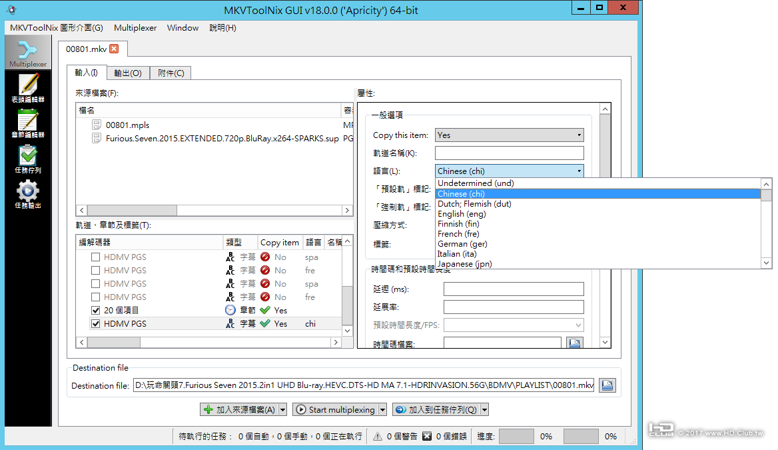This screenshot has width=778, height=450.
Task: Click the second progress bar in status bar
Action: click(581, 436)
